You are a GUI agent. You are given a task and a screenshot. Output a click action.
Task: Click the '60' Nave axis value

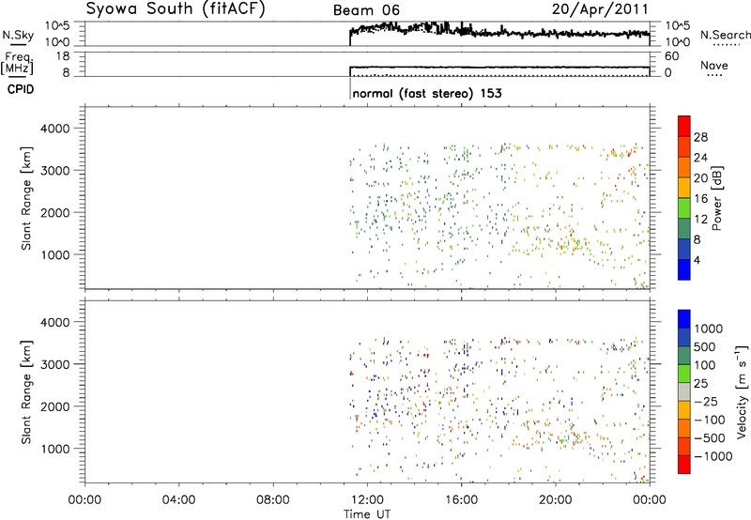pos(672,56)
